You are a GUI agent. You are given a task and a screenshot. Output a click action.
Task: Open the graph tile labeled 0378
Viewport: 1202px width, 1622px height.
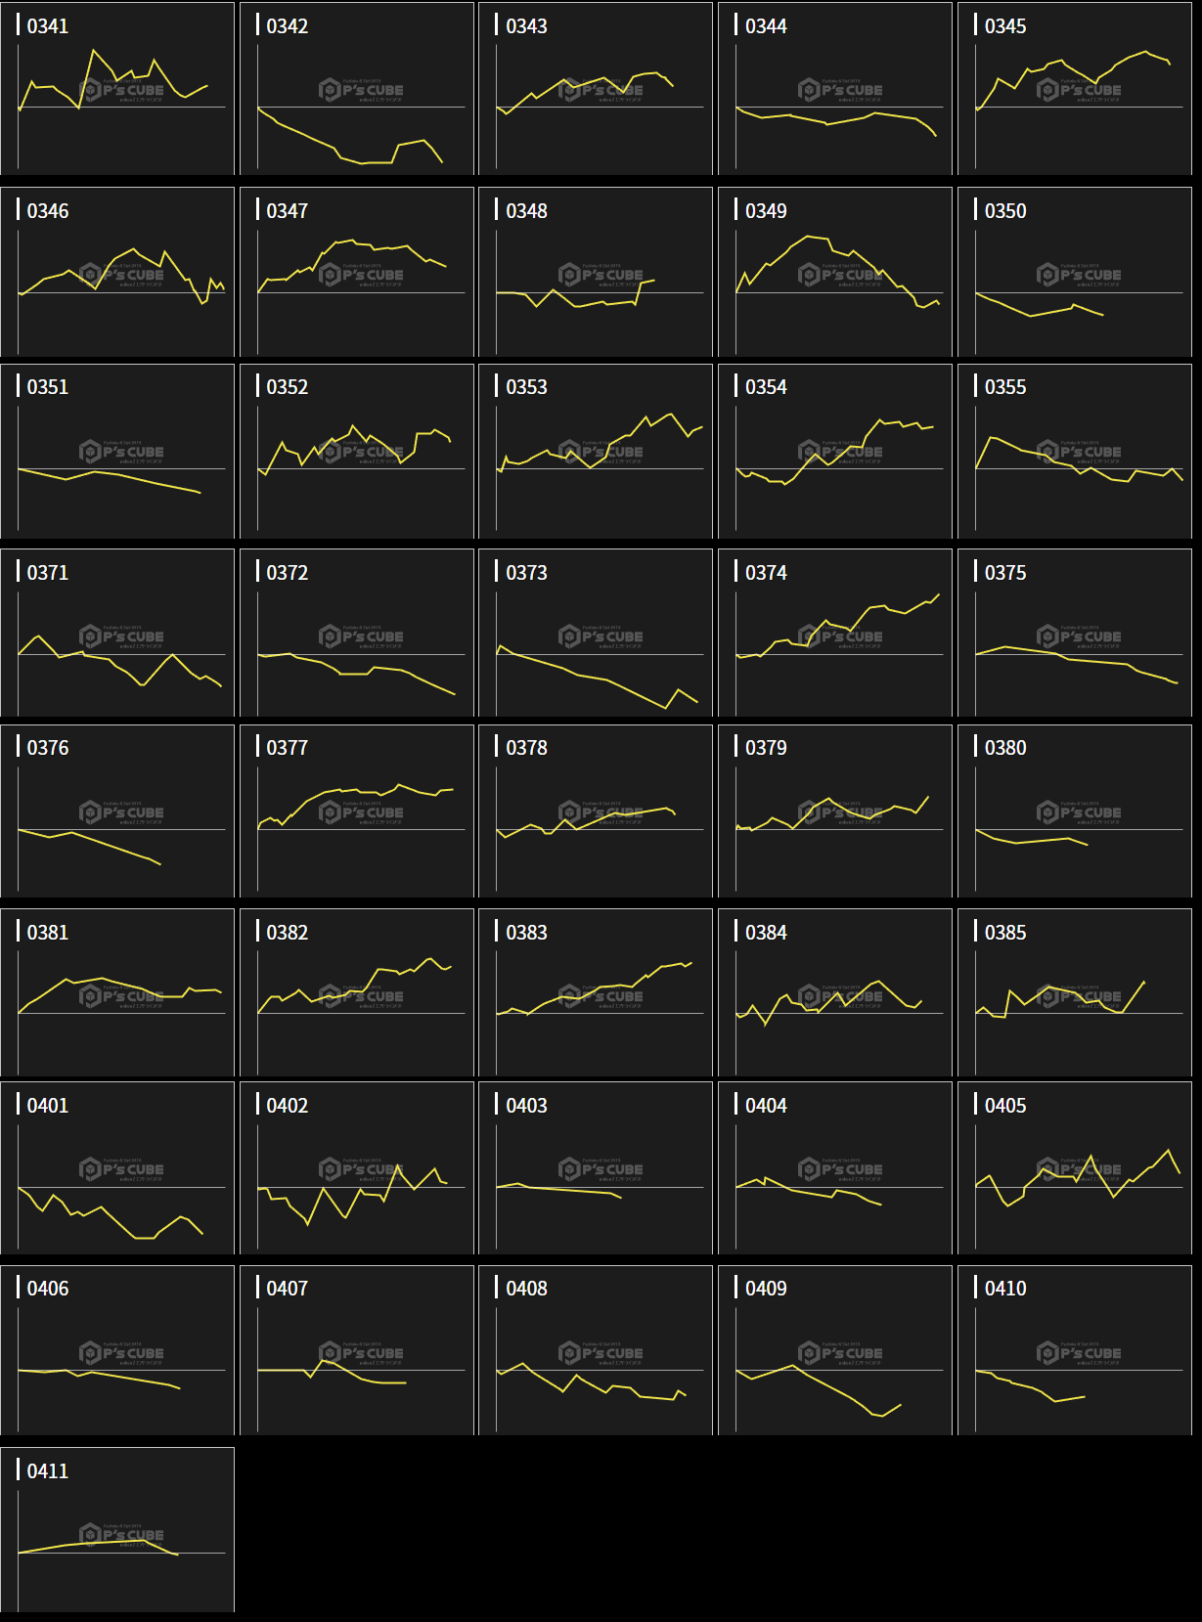pyautogui.click(x=596, y=811)
